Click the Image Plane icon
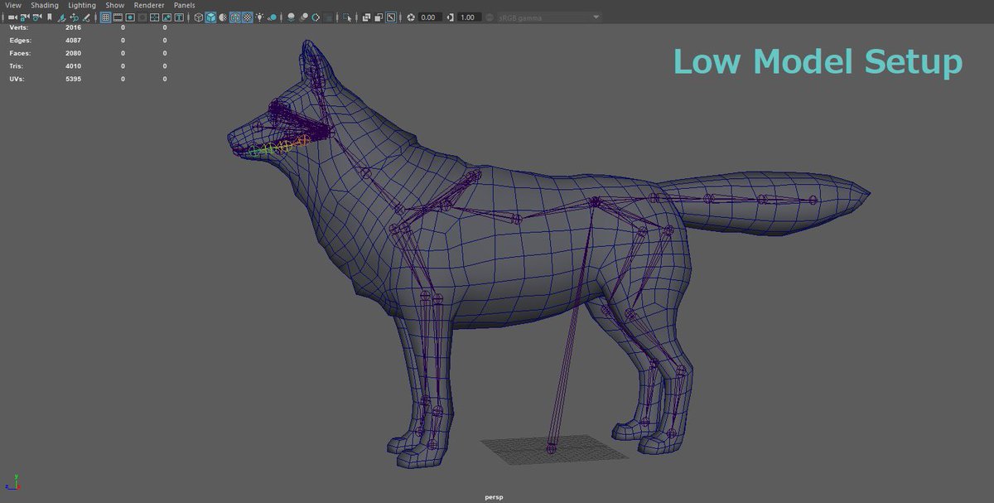This screenshot has width=994, height=503. pyautogui.click(x=62, y=17)
